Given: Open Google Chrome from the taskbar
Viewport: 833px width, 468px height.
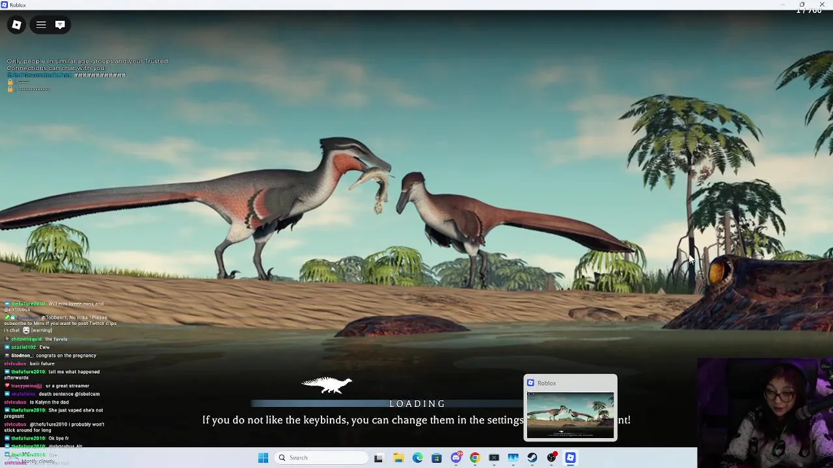Looking at the screenshot, I should pyautogui.click(x=475, y=458).
